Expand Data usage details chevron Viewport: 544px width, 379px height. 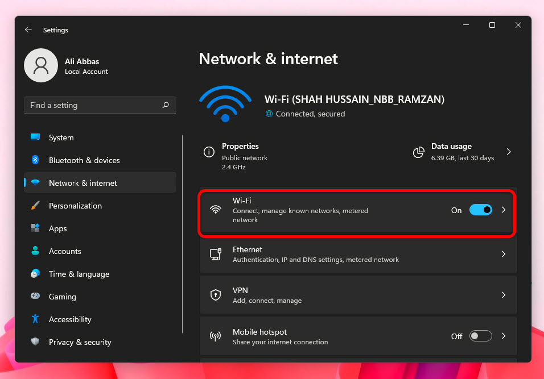(x=509, y=152)
